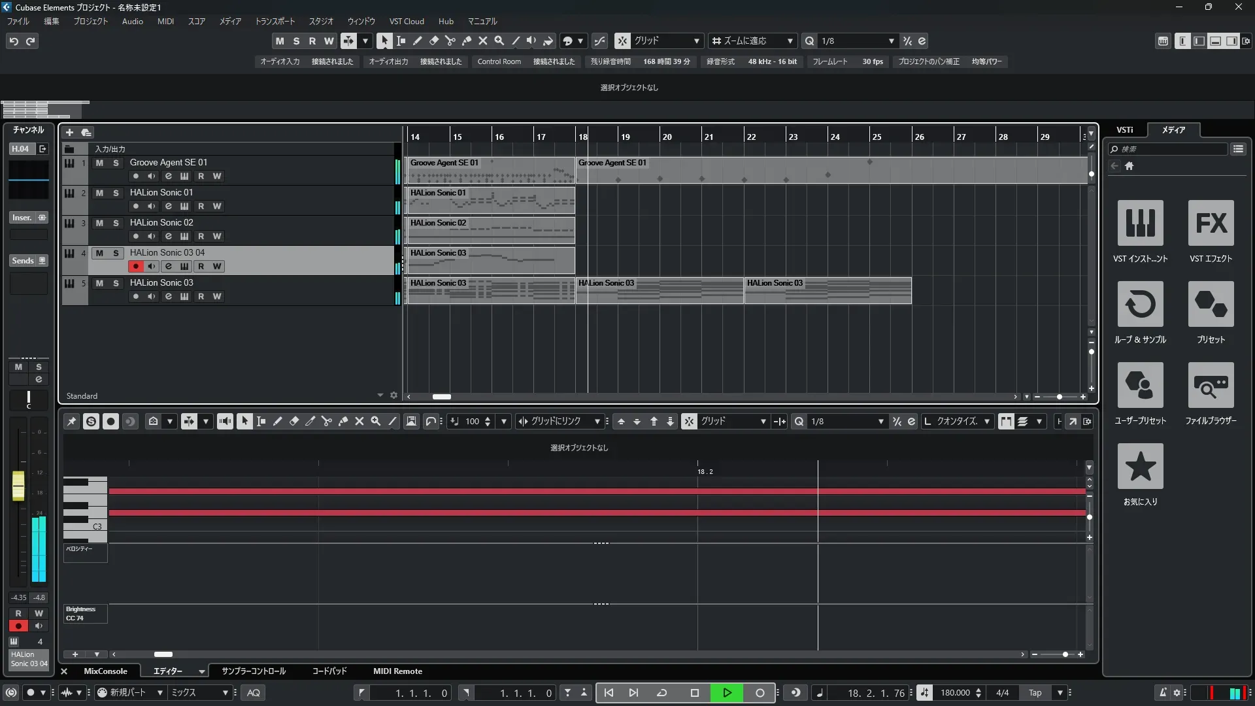Viewport: 1255px width, 706px height.
Task: Select the Glue tool in top toolbar
Action: tap(467, 41)
